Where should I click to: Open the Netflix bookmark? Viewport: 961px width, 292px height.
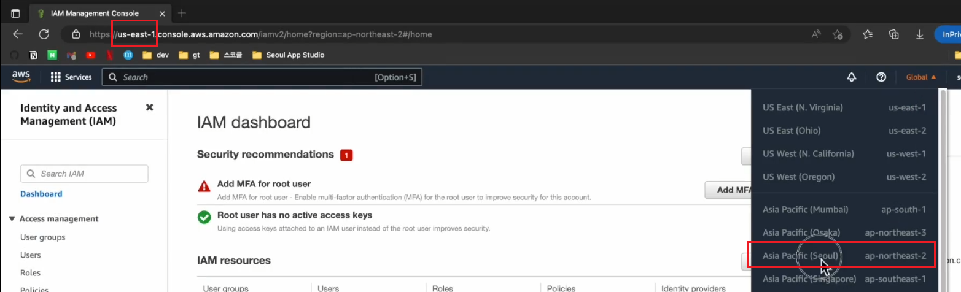[109, 55]
